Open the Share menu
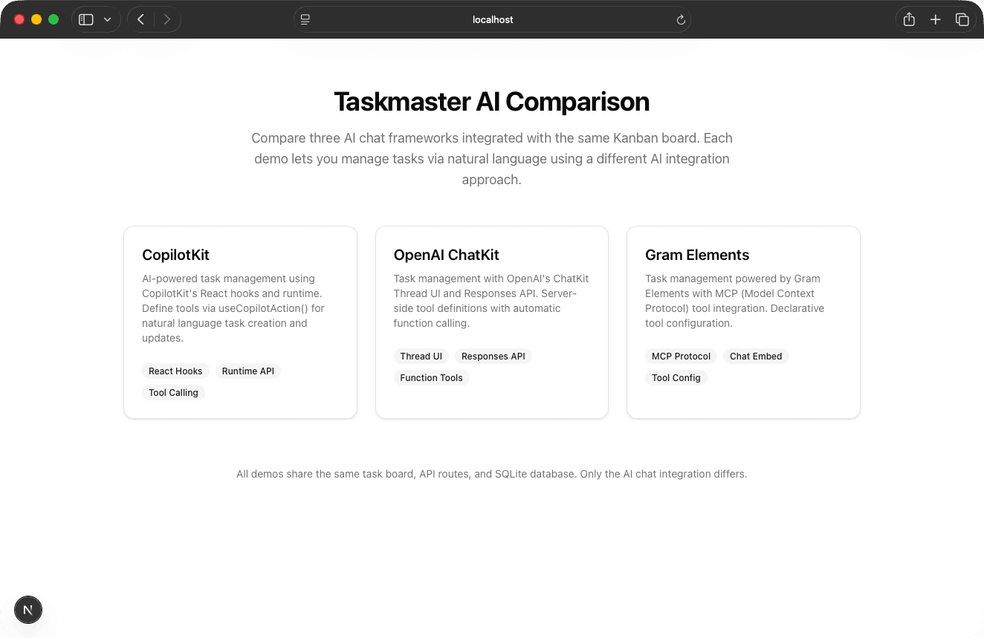The height and width of the screenshot is (638, 984). point(909,19)
